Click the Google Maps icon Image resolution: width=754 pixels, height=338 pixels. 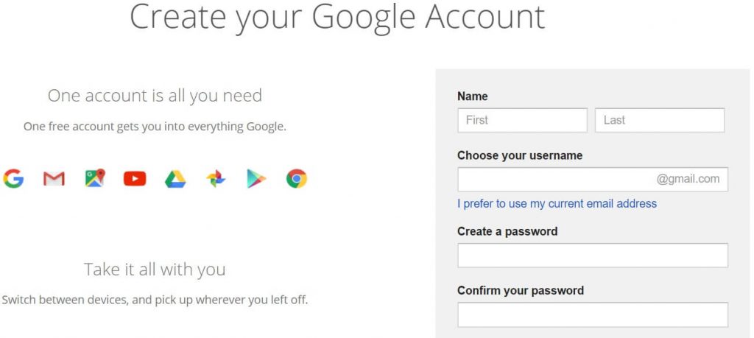pos(95,178)
